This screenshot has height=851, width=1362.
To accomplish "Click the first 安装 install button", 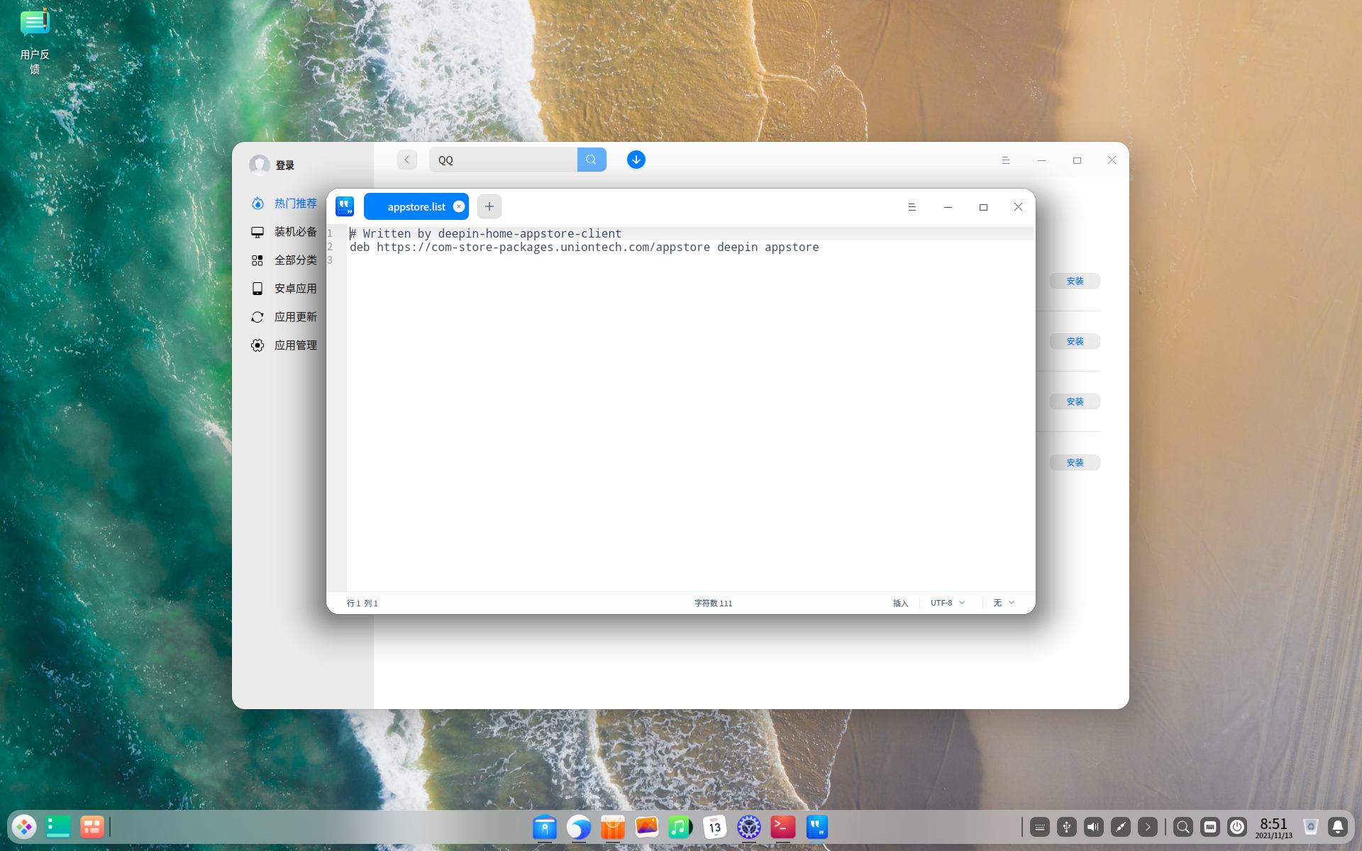I will [1075, 281].
